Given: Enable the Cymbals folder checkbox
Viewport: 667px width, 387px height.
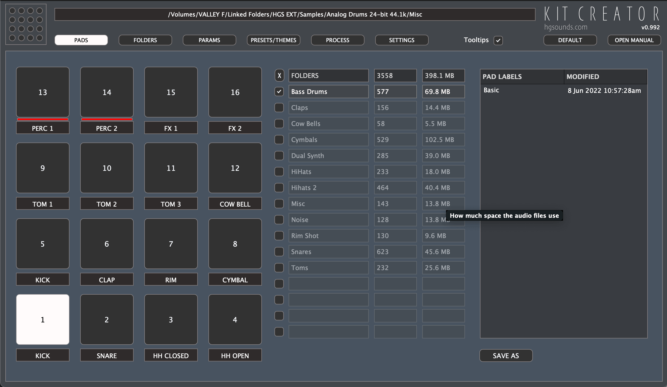Looking at the screenshot, I should point(279,140).
